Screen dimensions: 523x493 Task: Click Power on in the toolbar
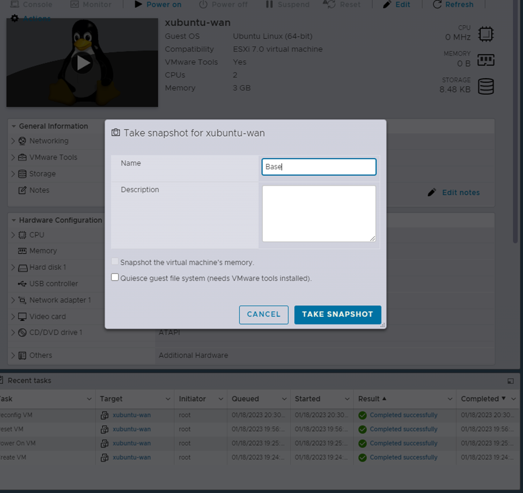158,4
